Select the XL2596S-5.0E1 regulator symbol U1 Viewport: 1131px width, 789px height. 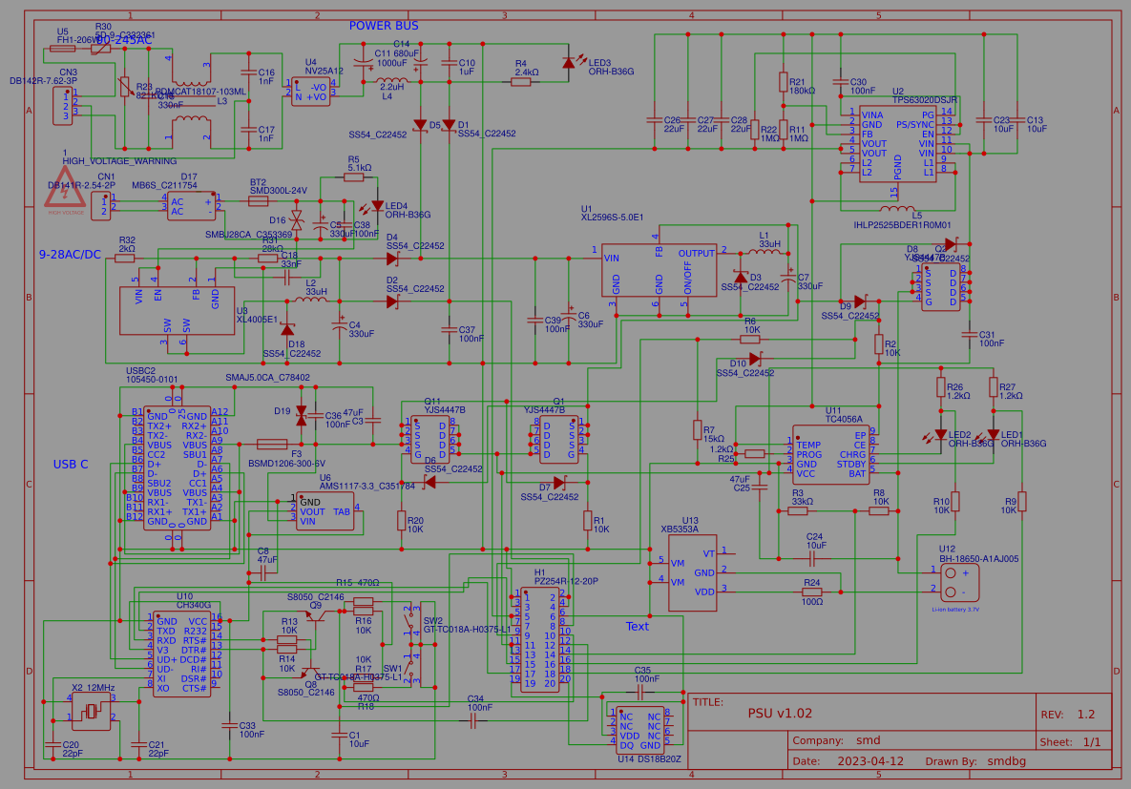click(657, 272)
